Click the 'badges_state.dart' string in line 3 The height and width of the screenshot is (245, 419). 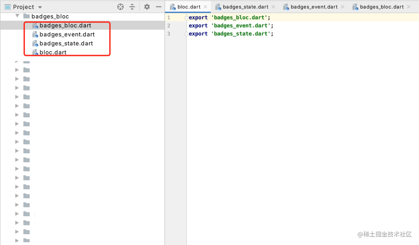click(x=241, y=34)
